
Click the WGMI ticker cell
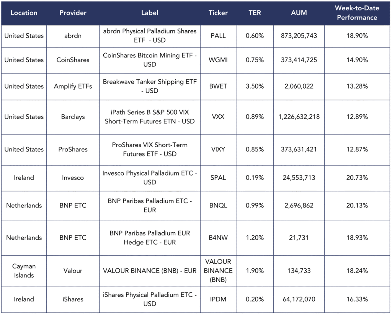(x=218, y=60)
